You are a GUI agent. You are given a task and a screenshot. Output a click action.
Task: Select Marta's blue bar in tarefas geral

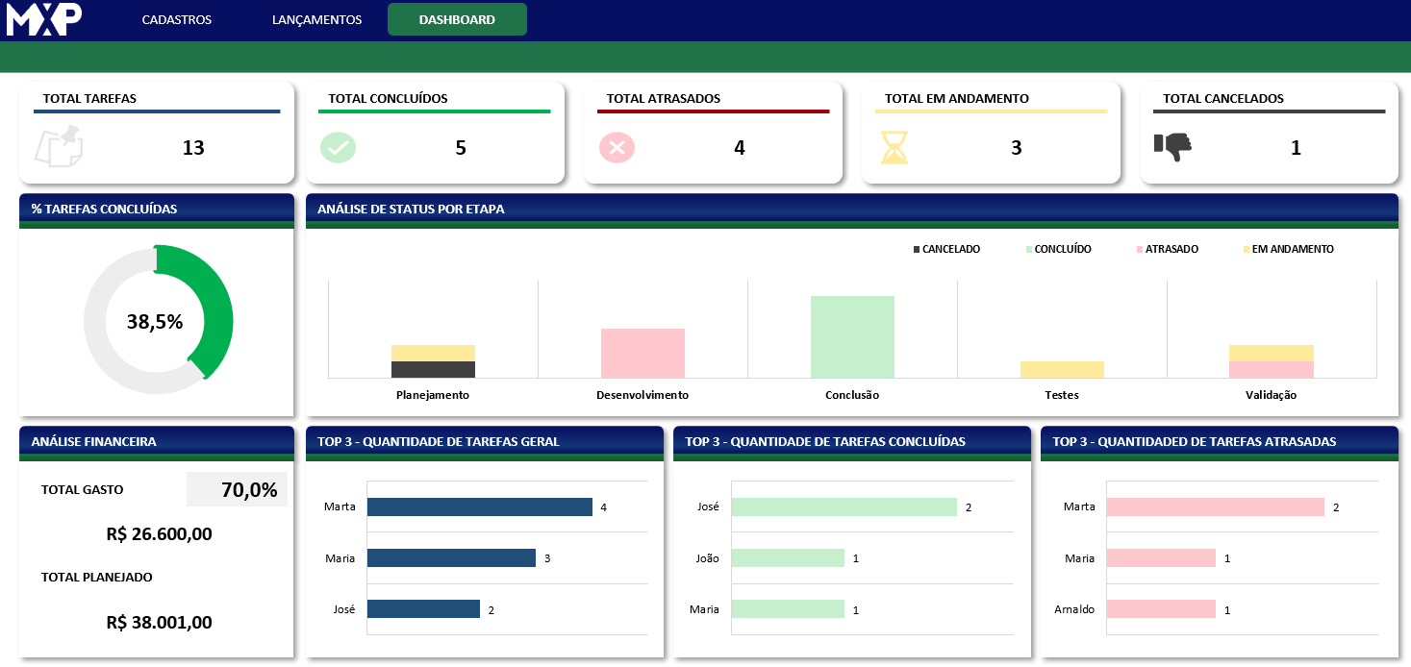(479, 506)
